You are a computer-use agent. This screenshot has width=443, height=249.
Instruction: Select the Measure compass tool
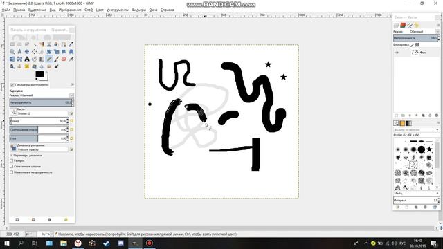tap(19, 52)
